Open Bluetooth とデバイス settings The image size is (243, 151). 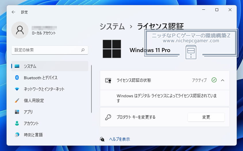tap(49, 78)
